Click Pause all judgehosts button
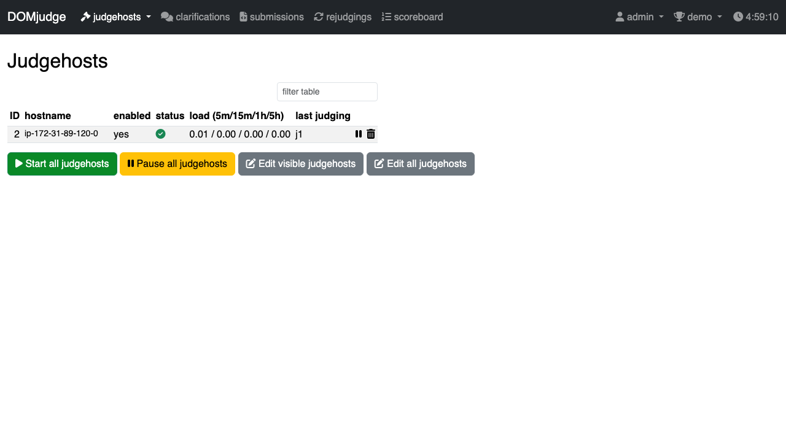786x442 pixels. [x=177, y=164]
